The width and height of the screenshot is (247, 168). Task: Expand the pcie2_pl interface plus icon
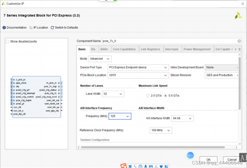[x=14, y=104]
